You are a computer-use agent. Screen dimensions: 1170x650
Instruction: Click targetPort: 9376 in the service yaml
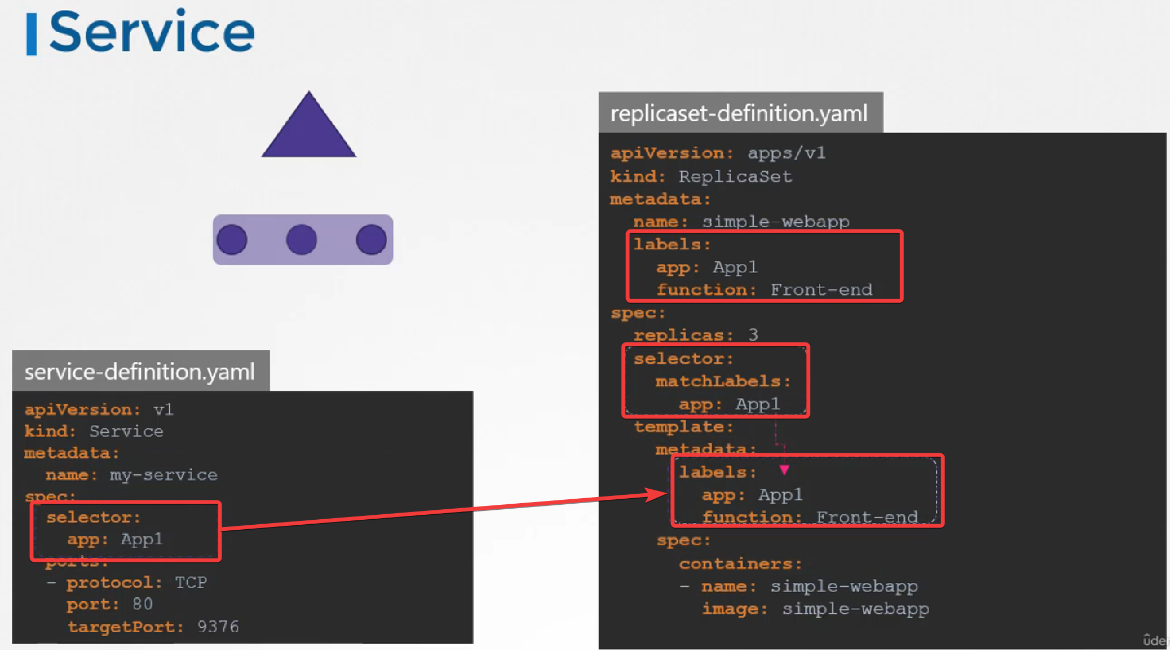pyautogui.click(x=153, y=627)
